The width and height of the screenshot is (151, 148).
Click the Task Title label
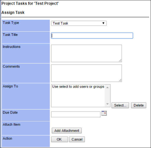pyautogui.click(x=10, y=35)
